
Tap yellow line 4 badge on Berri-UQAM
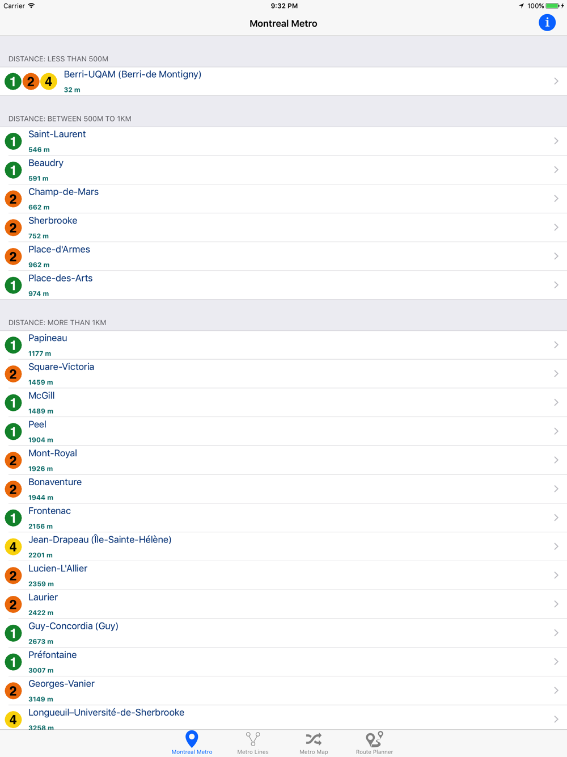(49, 82)
